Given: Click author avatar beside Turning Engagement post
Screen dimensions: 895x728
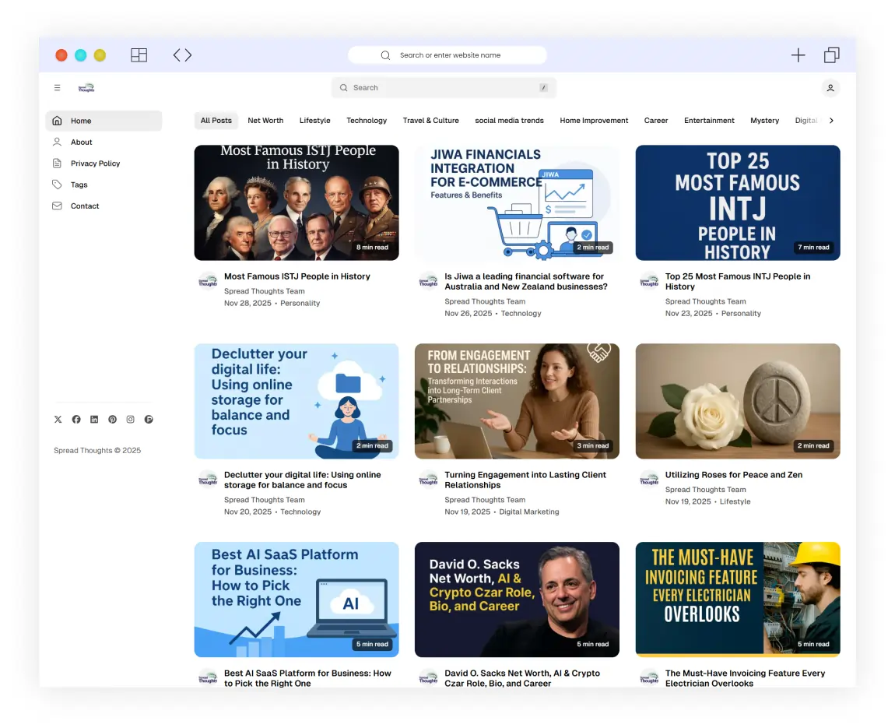Looking at the screenshot, I should coord(429,480).
